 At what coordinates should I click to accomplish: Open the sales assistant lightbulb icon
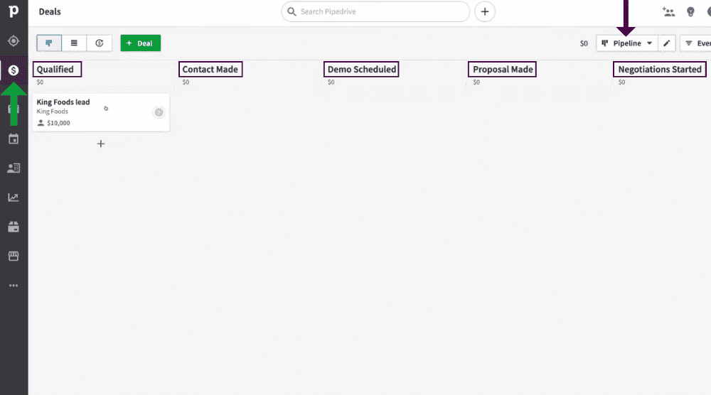pyautogui.click(x=690, y=12)
